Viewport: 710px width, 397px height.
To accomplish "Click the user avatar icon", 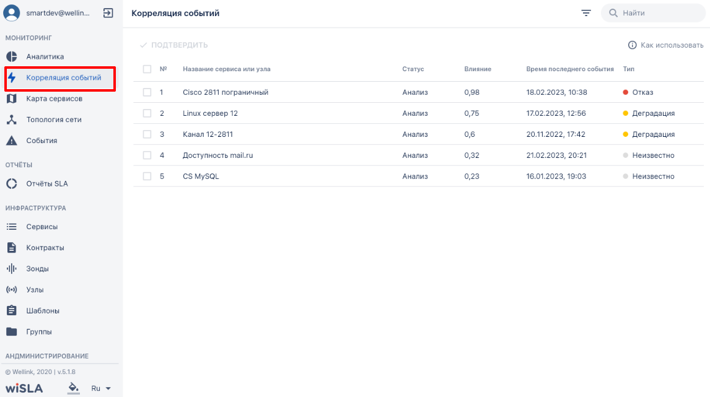I will click(11, 12).
